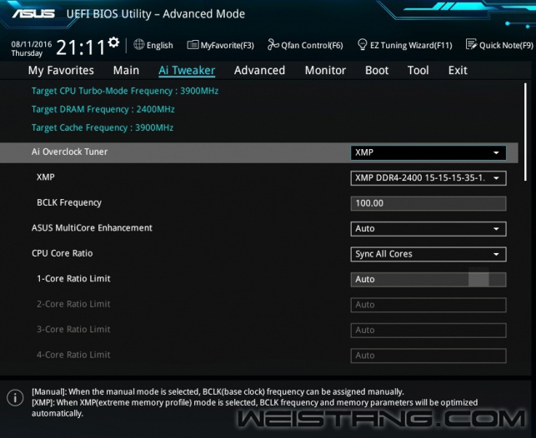
Task: Click Target Cache Frequency : 3900MHz text
Action: (103, 127)
